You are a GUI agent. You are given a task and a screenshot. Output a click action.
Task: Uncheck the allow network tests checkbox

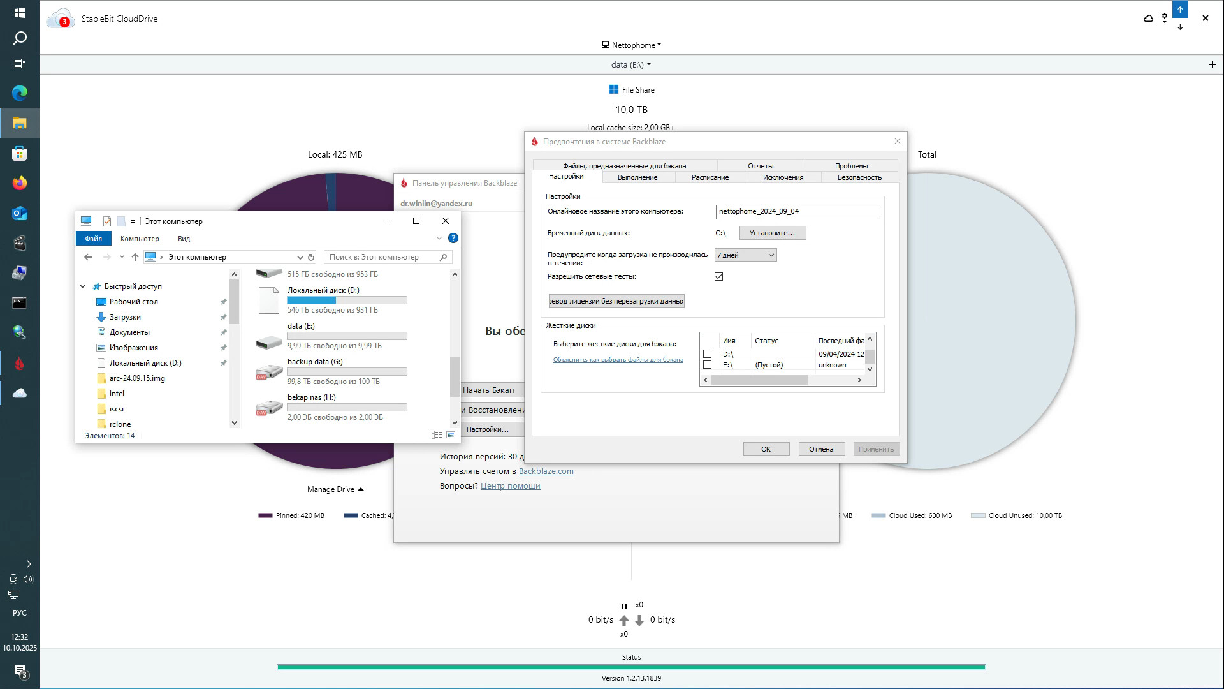718,277
